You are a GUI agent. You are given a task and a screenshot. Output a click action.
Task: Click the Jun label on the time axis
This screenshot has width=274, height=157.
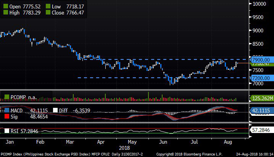point(162,141)
